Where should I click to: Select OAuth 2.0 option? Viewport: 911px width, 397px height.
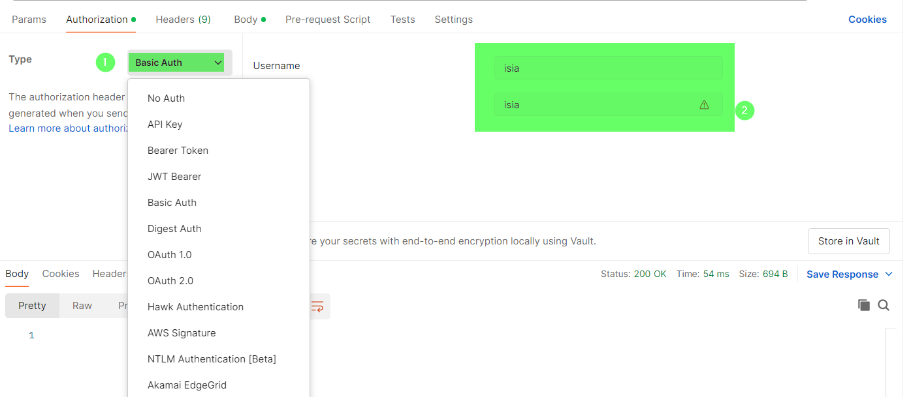point(170,281)
